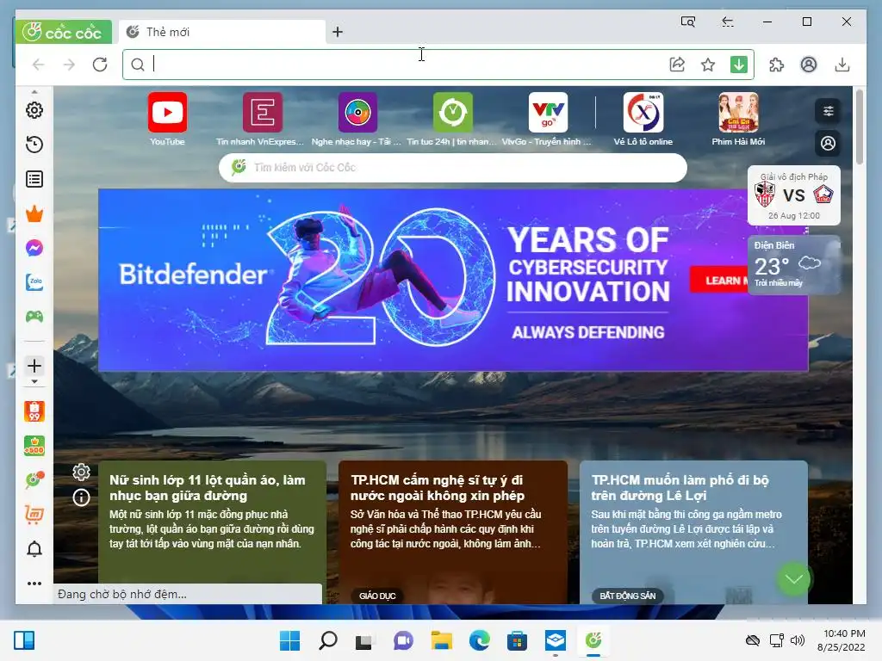The width and height of the screenshot is (882, 661).
Task: Open Tin nhanh VnExpress shortcut
Action: tap(263, 119)
